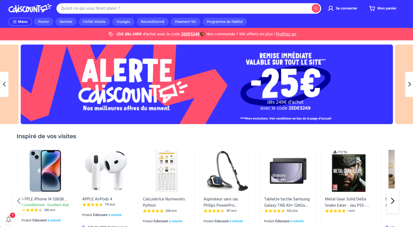Open the APPLE AirPods 4 product image
The height and width of the screenshot is (227, 413).
(106, 171)
